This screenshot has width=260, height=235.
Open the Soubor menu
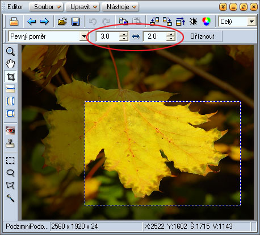coord(47,7)
